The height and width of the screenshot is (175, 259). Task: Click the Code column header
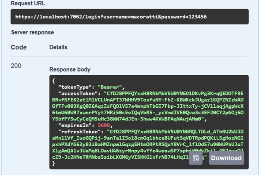point(19,47)
